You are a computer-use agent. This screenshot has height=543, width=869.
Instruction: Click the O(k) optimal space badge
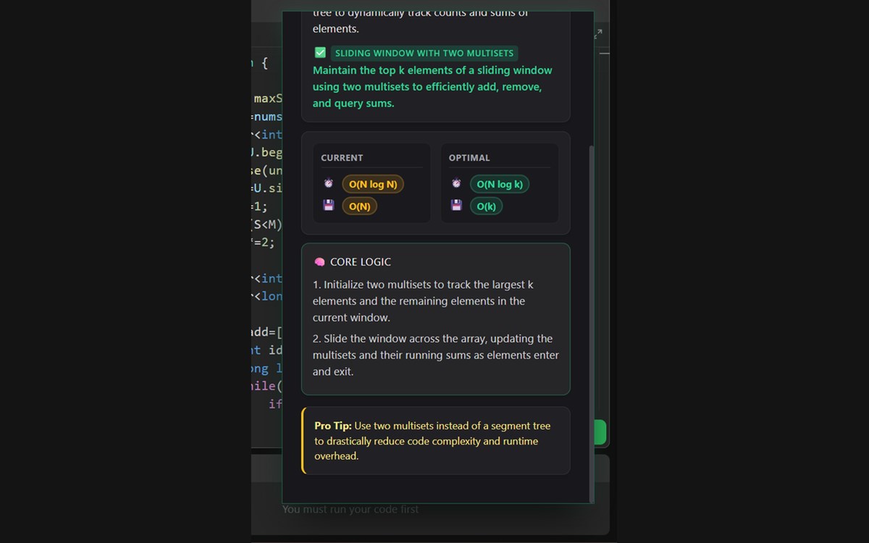486,206
